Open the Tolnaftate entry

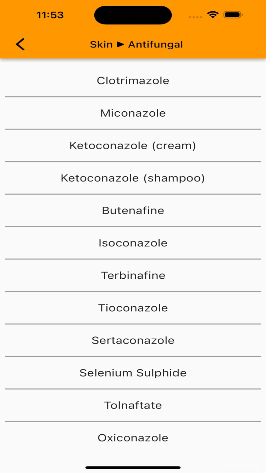click(x=133, y=405)
